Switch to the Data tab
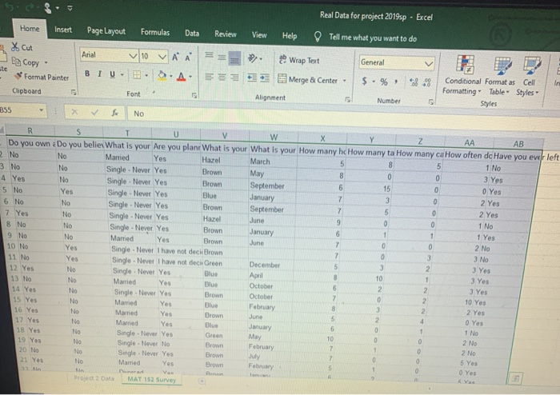560x395 pixels. (x=192, y=34)
